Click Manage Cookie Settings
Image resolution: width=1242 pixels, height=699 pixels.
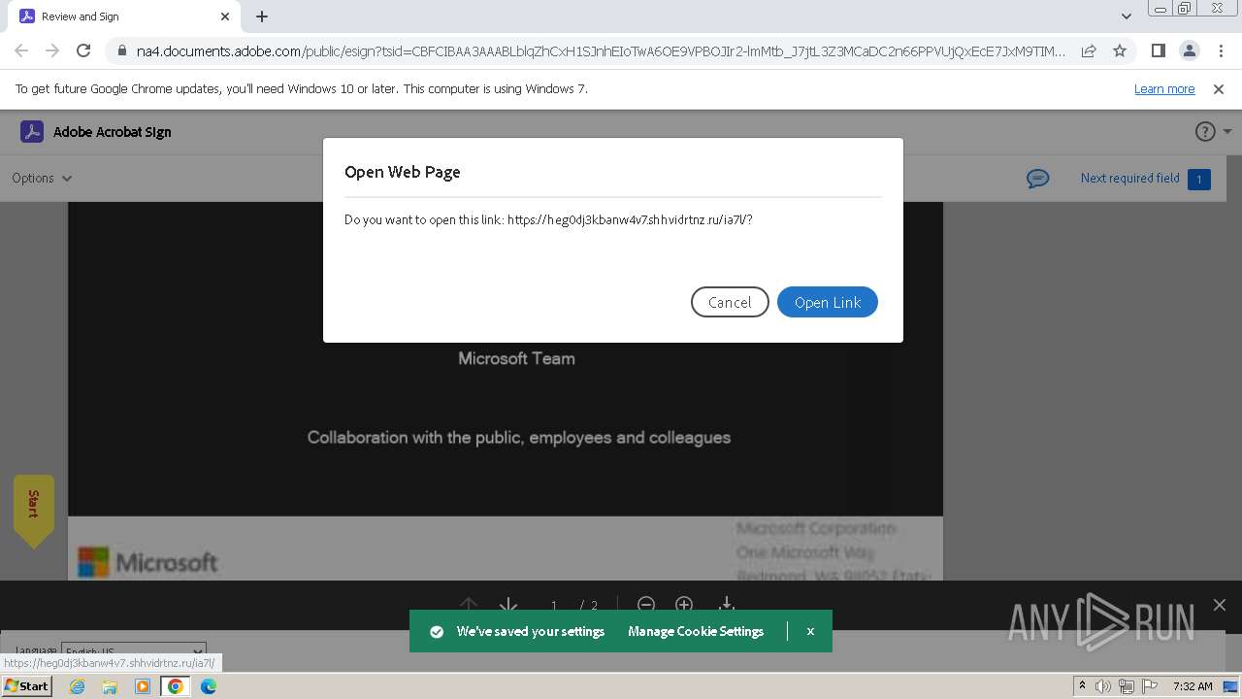pos(696,631)
